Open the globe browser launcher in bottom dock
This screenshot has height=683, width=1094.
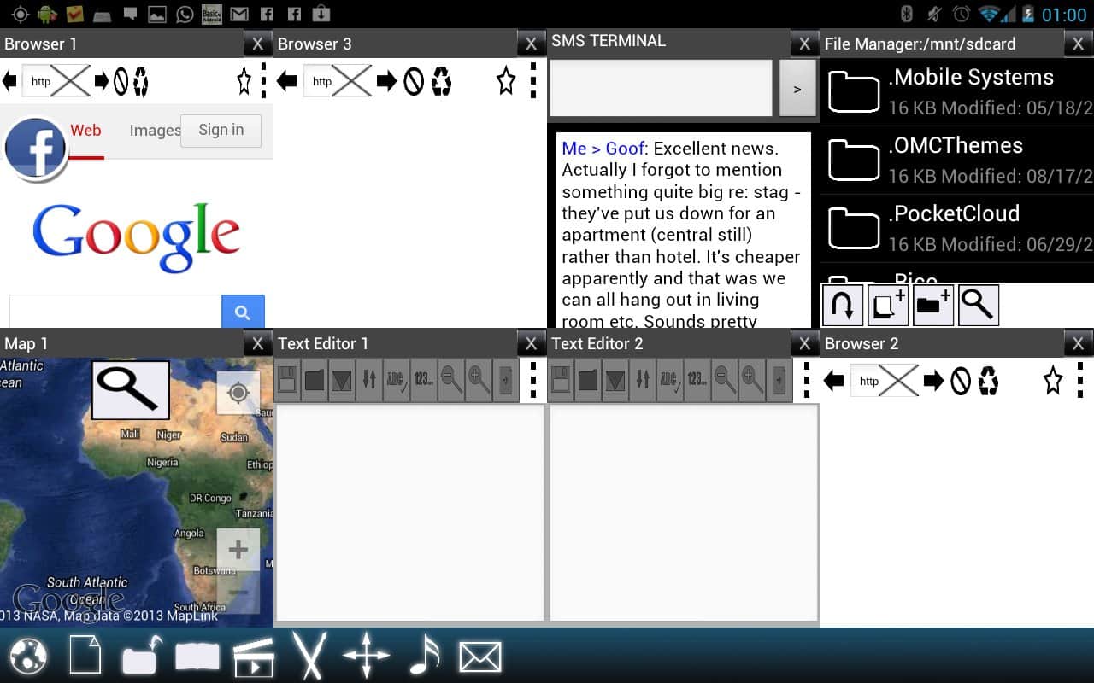coord(28,657)
